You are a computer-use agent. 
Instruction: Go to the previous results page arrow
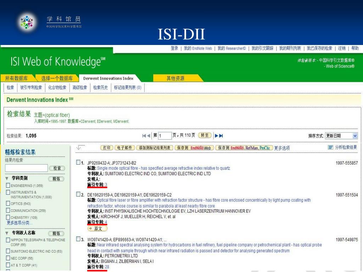click(x=149, y=136)
